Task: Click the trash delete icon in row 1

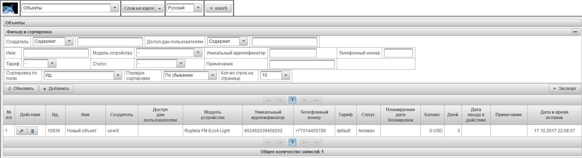Action: coord(32,131)
